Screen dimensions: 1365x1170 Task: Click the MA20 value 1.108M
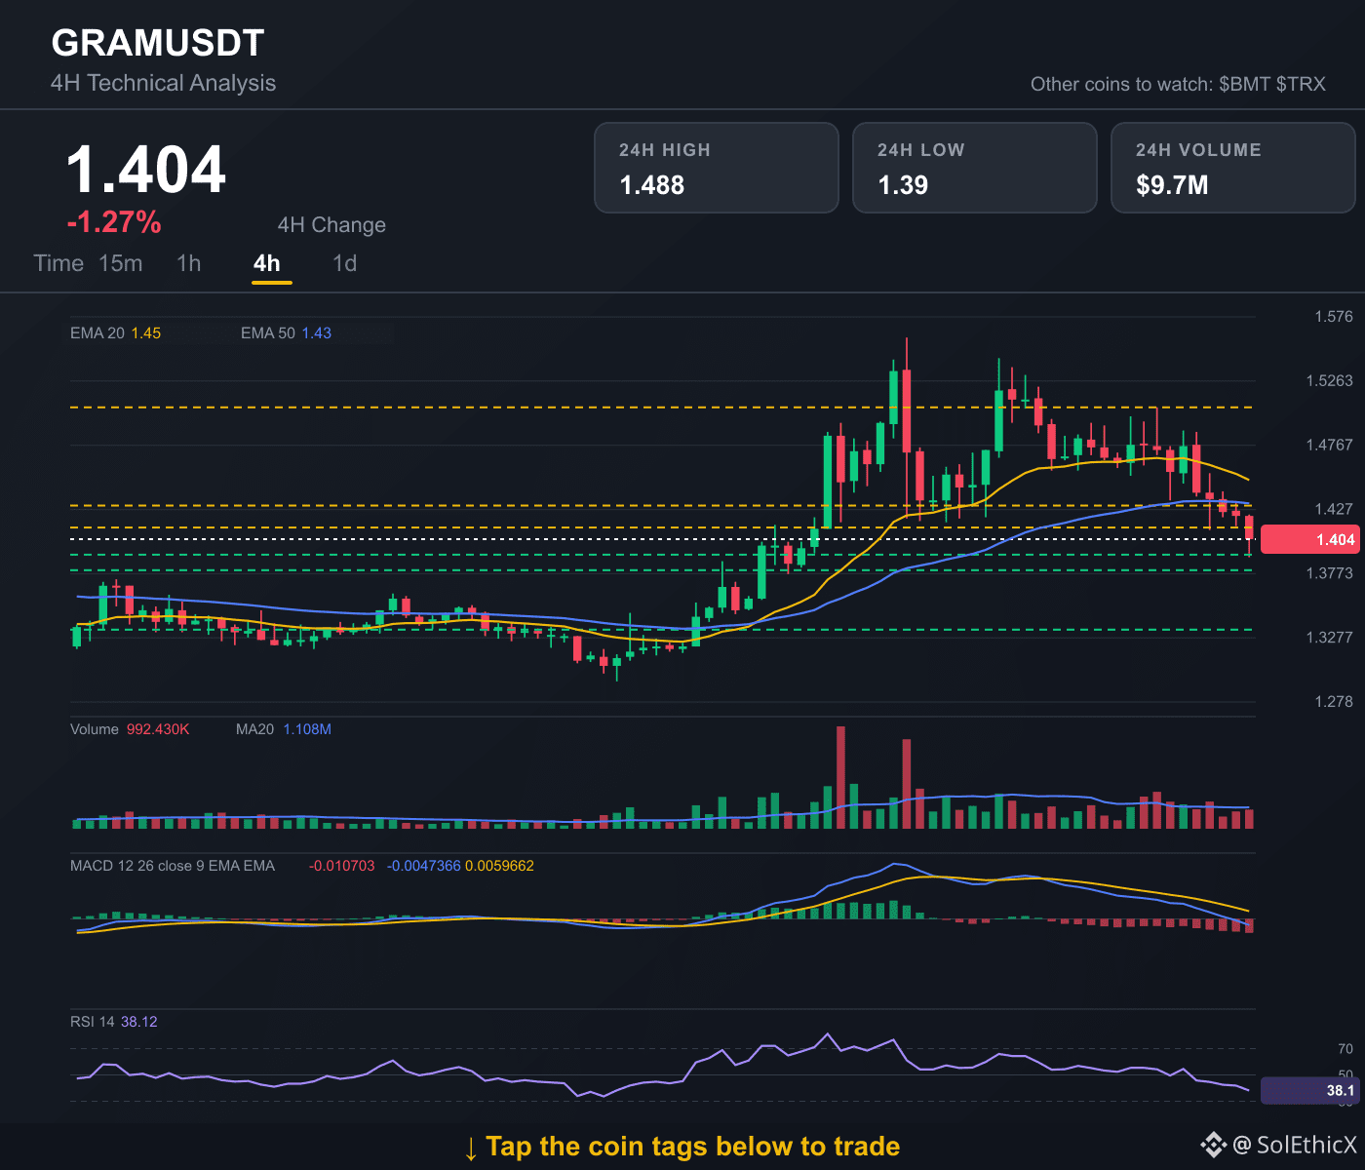(x=307, y=729)
